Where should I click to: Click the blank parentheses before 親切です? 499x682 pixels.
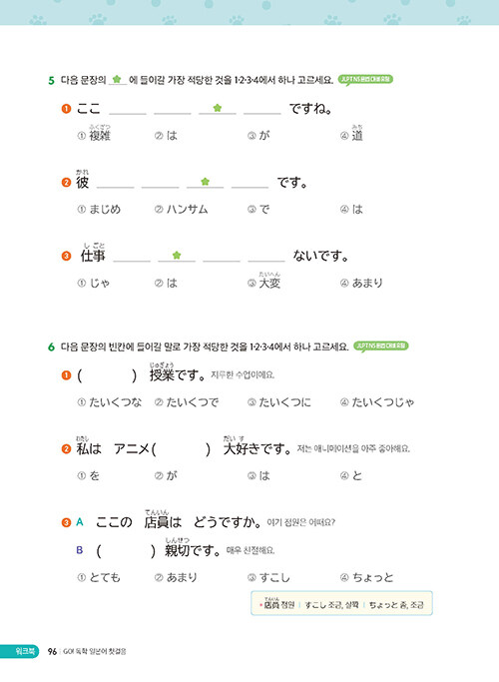tap(126, 551)
